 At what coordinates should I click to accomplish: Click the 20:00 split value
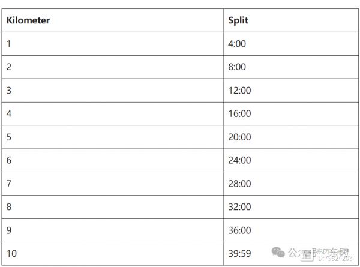click(x=239, y=137)
